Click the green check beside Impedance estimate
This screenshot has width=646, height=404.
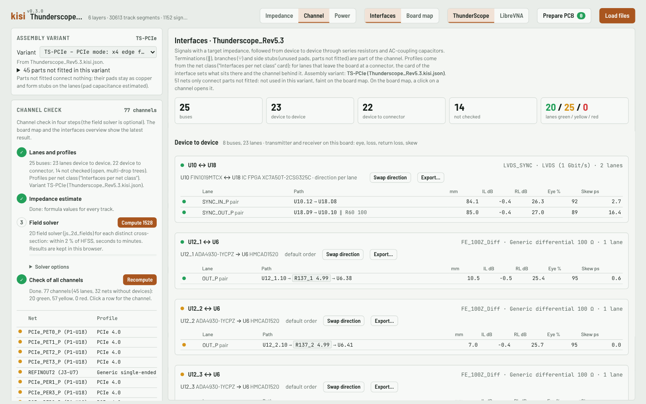pos(22,199)
